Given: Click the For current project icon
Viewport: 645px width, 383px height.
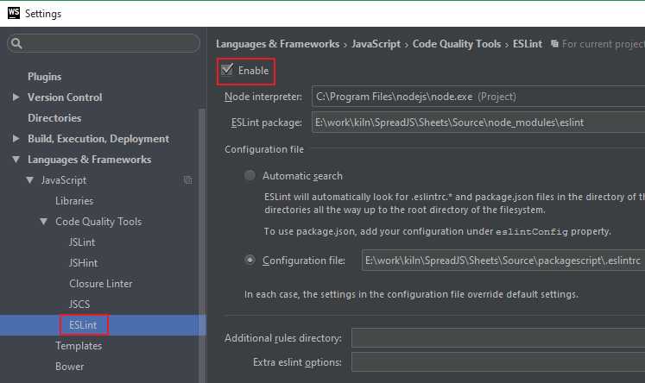Looking at the screenshot, I should [x=554, y=43].
